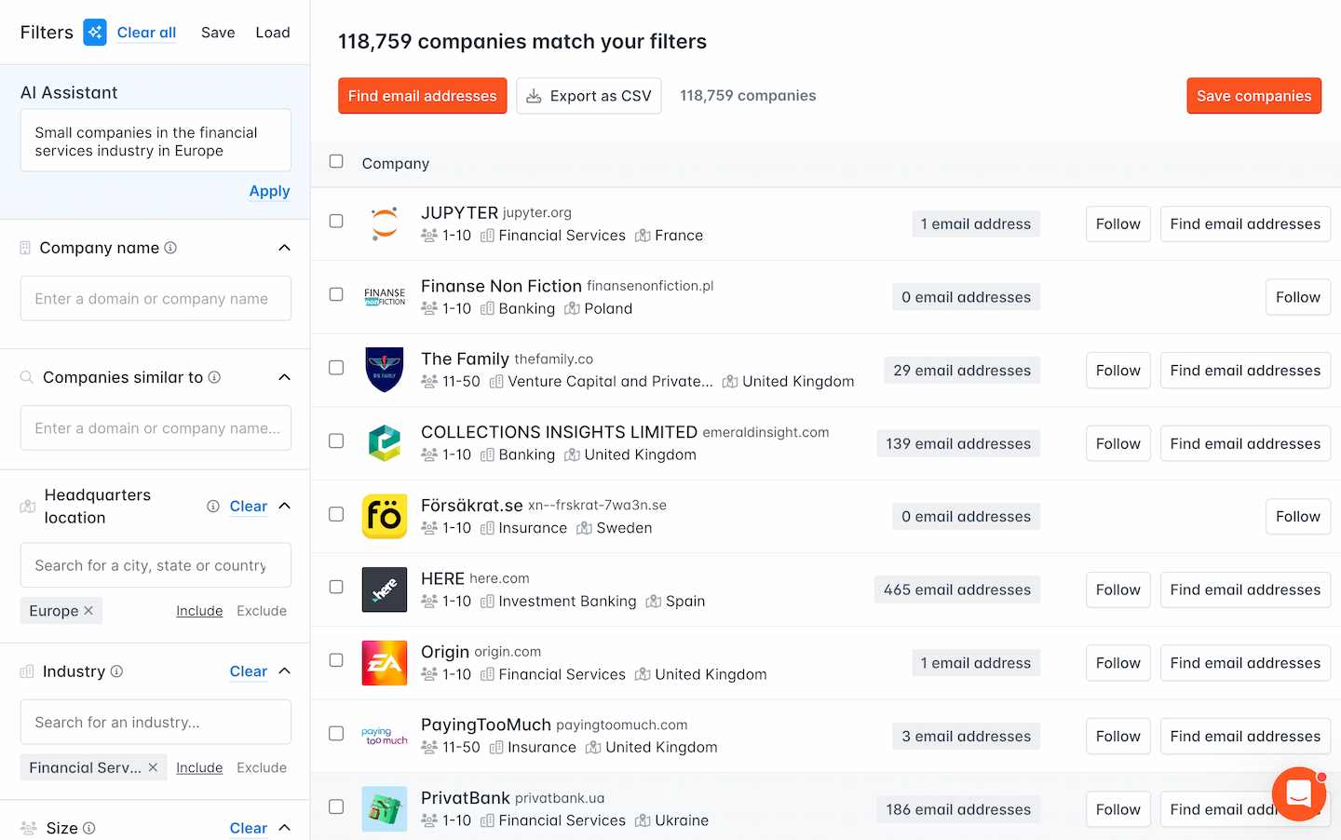Load a saved filter set
The height and width of the screenshot is (840, 1341).
coord(273,33)
